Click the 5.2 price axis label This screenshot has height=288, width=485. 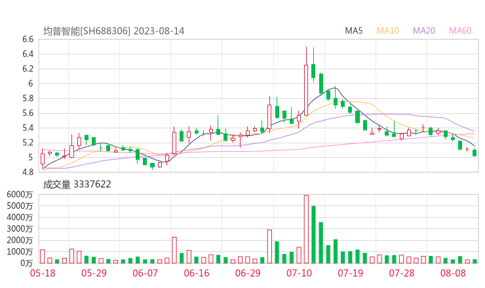[x=28, y=143]
